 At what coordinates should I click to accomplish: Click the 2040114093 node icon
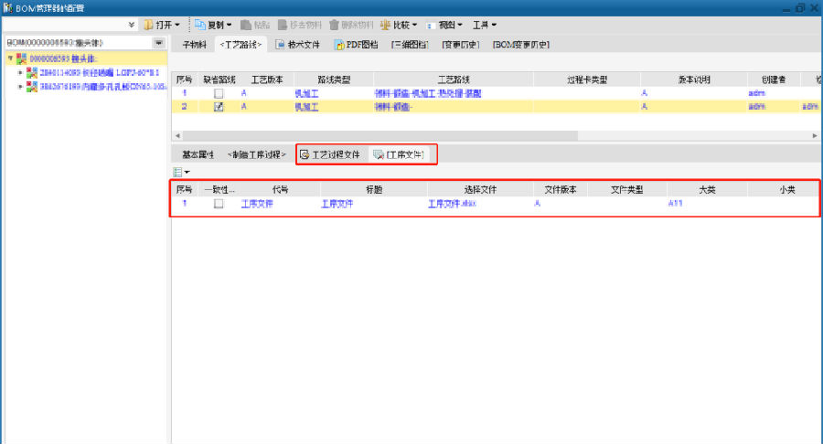(32, 72)
